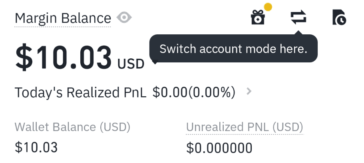Open the gift rewards icon

point(258,18)
